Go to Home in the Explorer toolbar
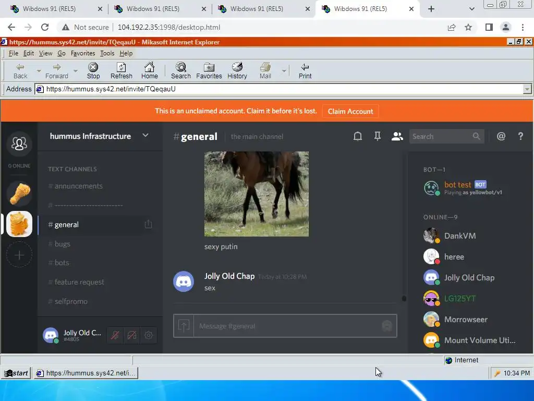 pos(150,71)
